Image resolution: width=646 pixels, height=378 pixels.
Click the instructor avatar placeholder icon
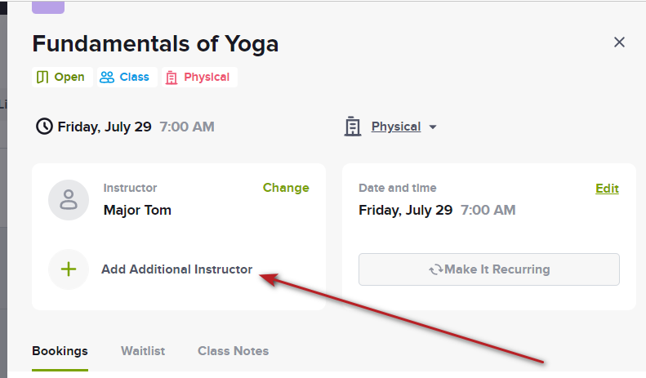(x=69, y=200)
